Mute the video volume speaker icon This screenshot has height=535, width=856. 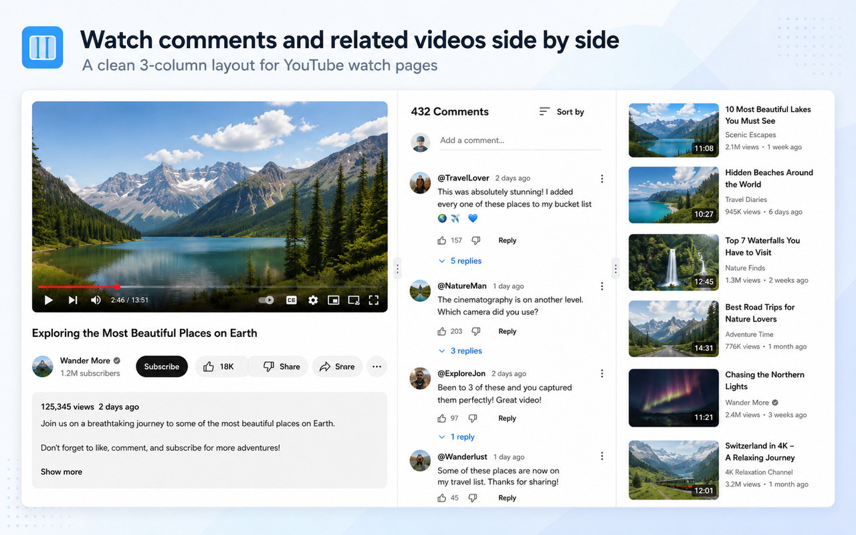click(x=96, y=300)
